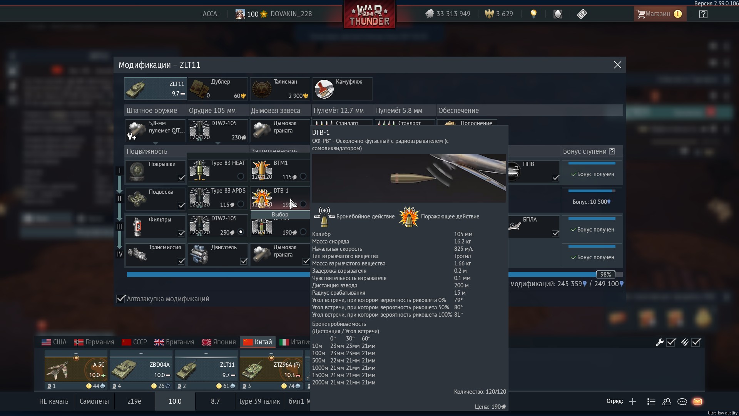Click the BTM1 shell icon
Screen dimensions: 739x416
(262, 170)
